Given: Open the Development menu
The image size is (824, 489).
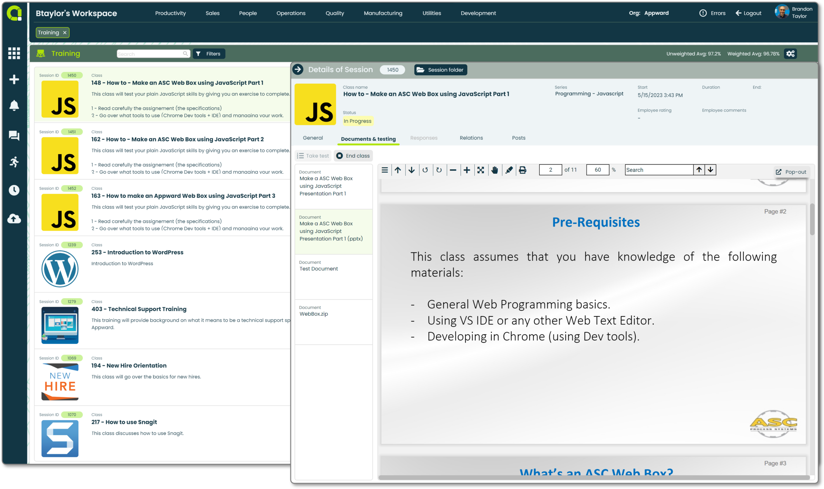Looking at the screenshot, I should (478, 13).
